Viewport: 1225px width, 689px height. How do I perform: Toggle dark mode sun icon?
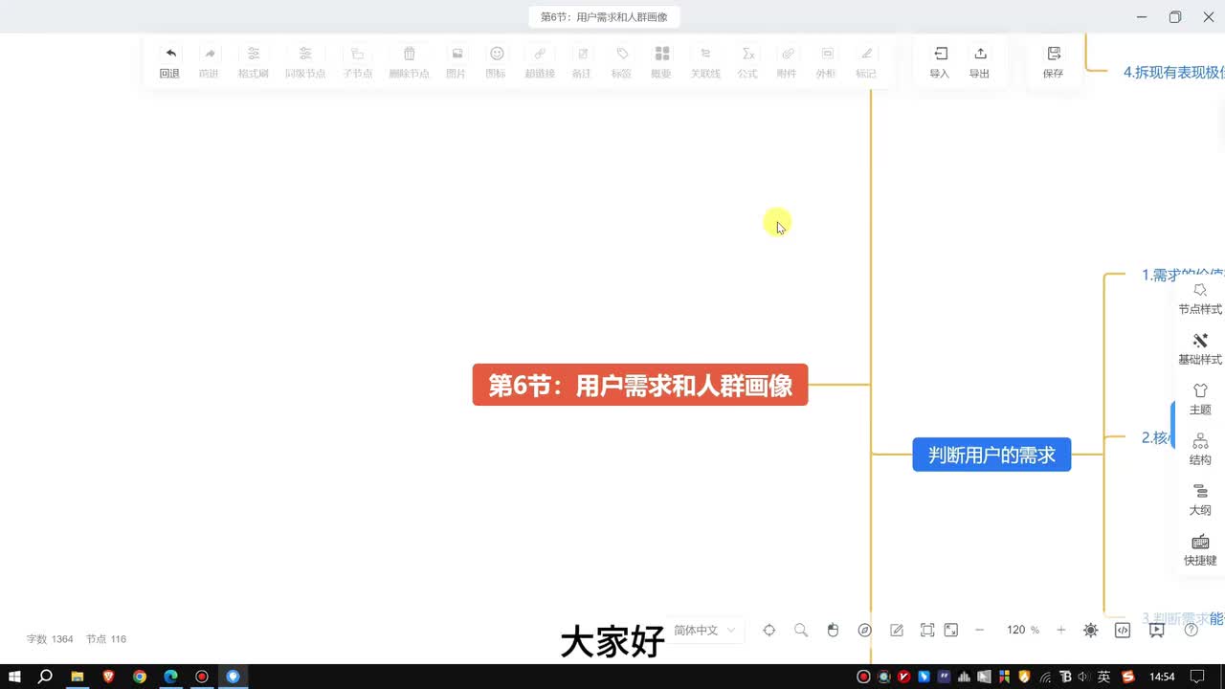coord(1091,630)
